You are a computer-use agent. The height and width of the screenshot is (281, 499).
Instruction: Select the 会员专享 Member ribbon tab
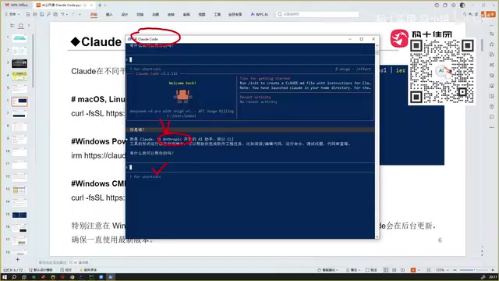(235, 15)
